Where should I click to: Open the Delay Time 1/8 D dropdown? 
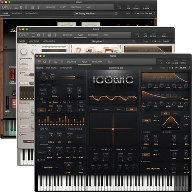156,155
